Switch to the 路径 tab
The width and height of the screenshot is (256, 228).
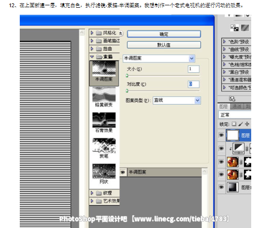(247, 107)
